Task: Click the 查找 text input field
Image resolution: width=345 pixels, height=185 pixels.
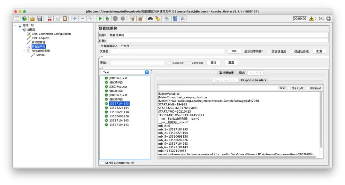Action: click(x=137, y=63)
